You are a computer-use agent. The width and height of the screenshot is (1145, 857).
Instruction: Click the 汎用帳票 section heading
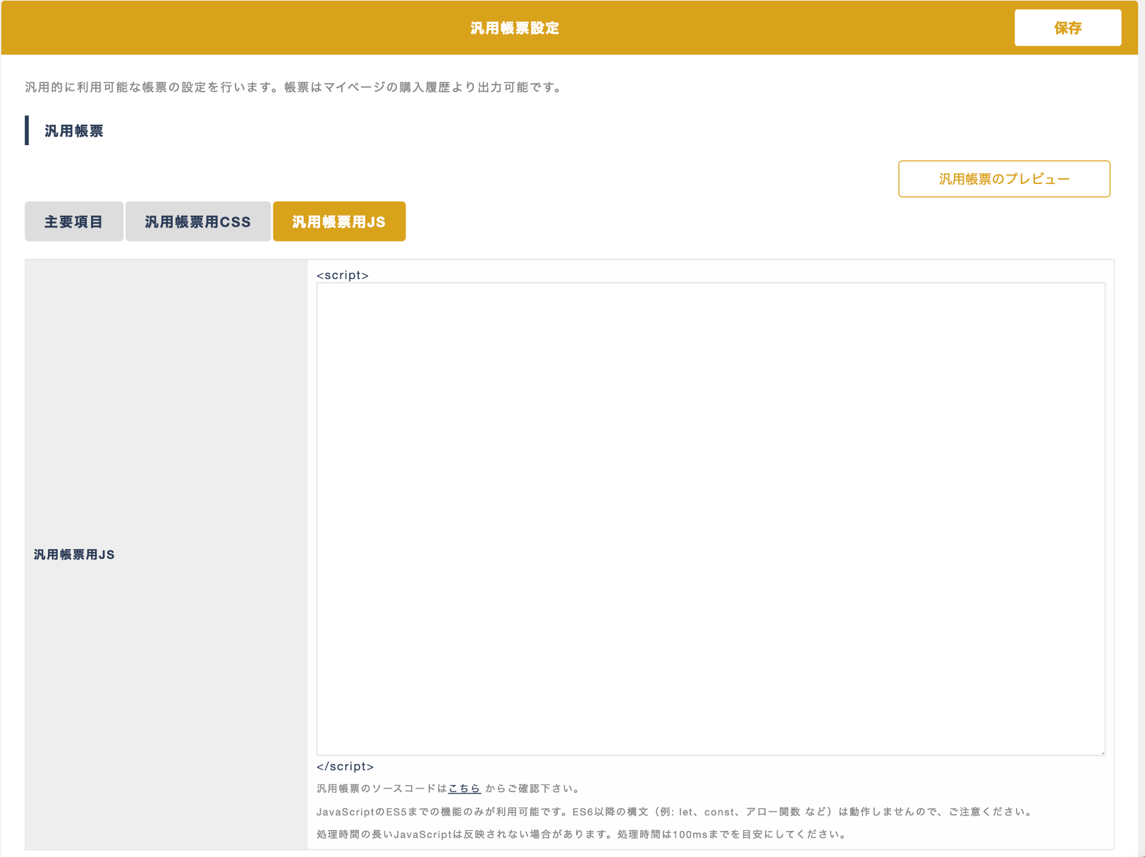(x=74, y=131)
